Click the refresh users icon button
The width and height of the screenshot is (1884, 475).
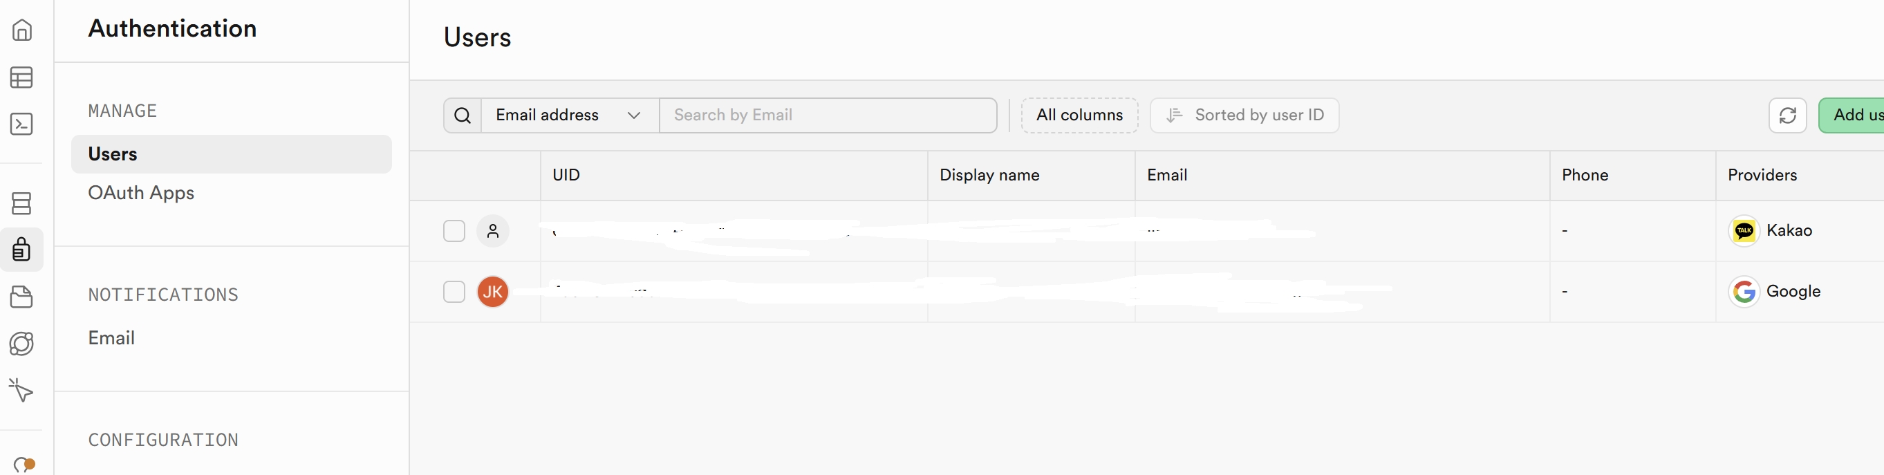pyautogui.click(x=1787, y=115)
